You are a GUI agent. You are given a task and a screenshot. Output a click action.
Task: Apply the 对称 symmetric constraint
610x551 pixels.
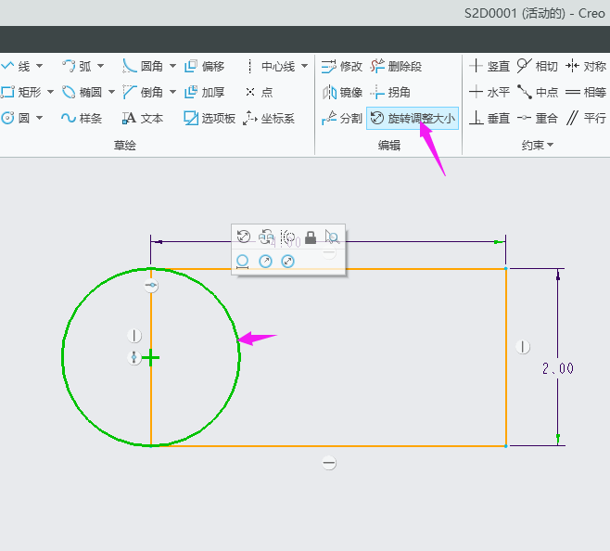tap(586, 66)
